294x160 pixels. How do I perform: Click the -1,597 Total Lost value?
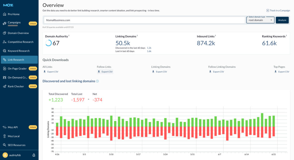click(78, 100)
